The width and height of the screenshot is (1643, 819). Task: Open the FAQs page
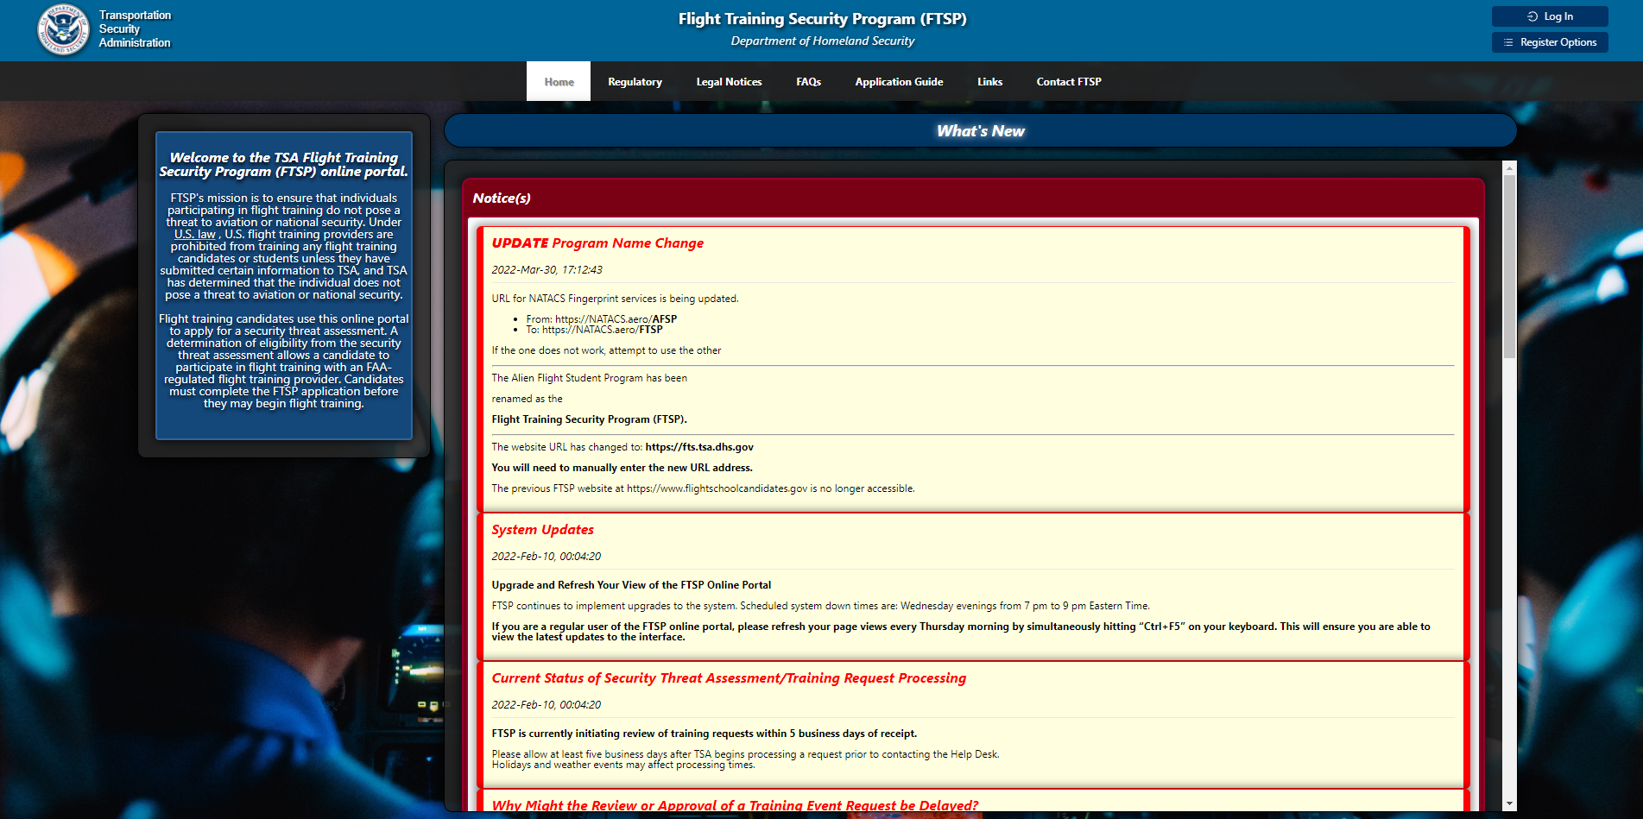click(x=808, y=82)
